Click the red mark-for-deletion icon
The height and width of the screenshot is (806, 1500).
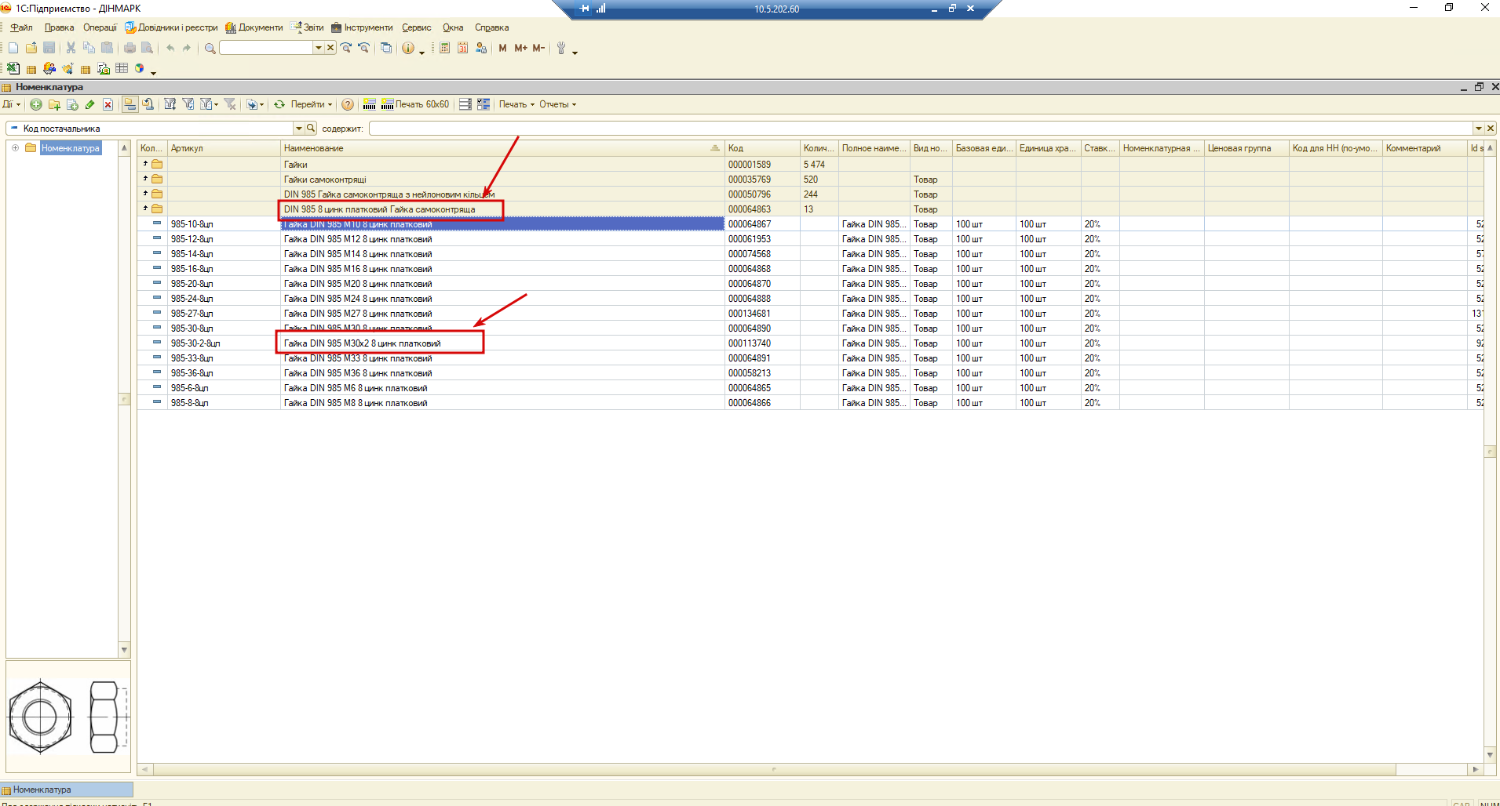tap(108, 104)
